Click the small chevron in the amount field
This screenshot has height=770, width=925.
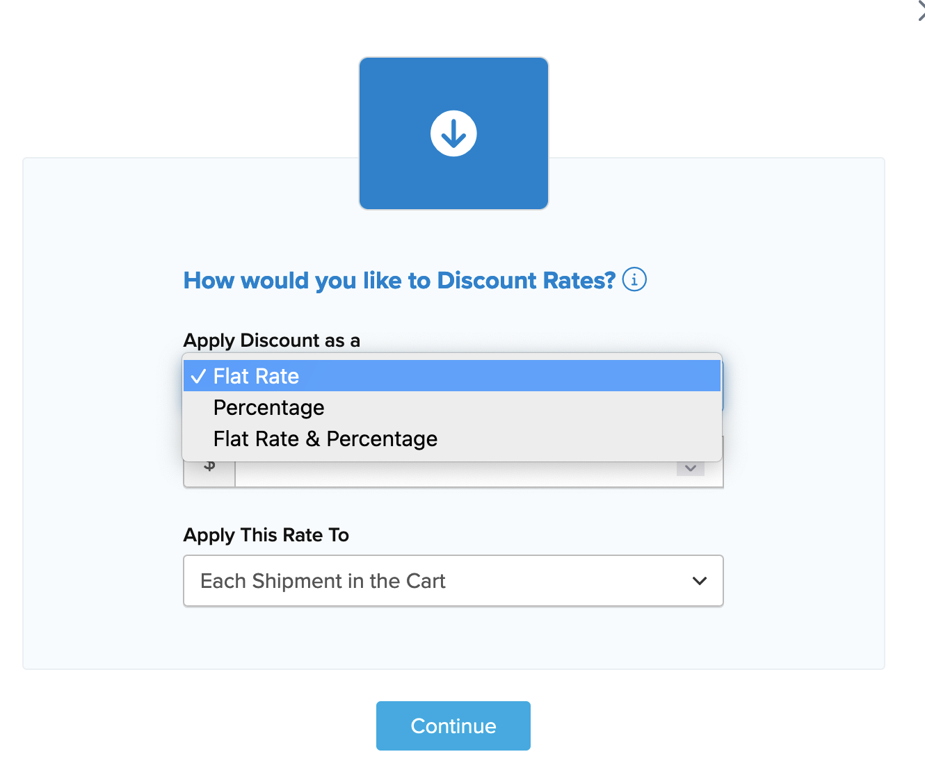[691, 468]
